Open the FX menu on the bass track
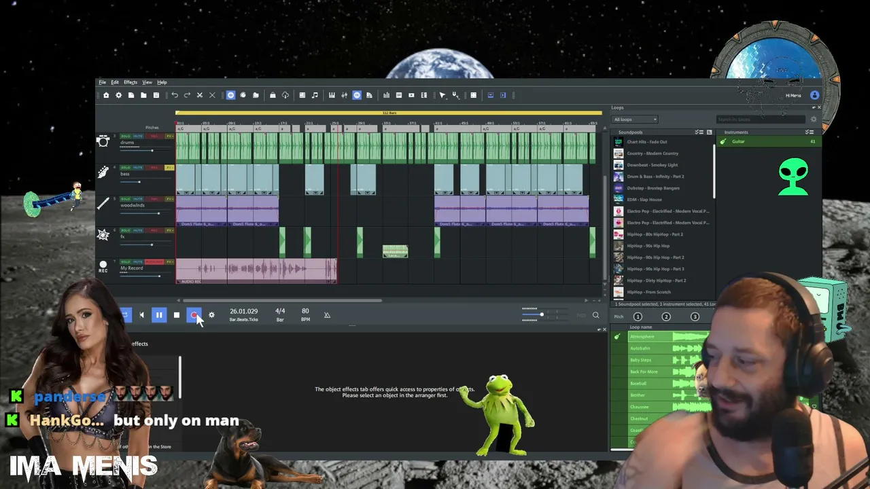The image size is (870, 489). [170, 168]
